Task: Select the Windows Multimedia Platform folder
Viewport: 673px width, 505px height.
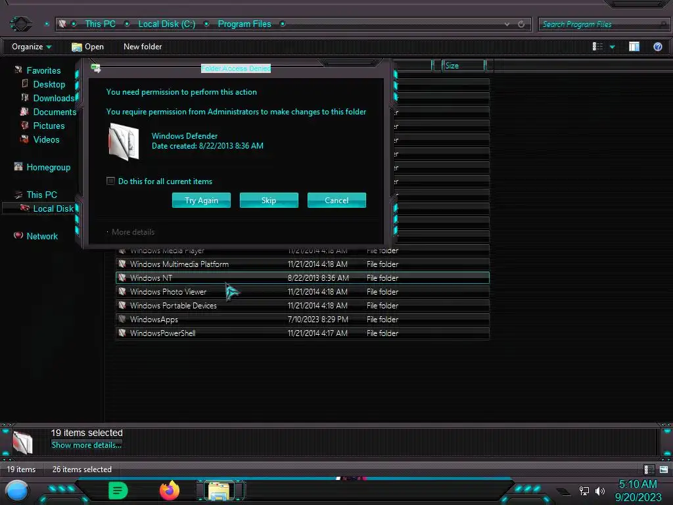Action: (x=302, y=264)
